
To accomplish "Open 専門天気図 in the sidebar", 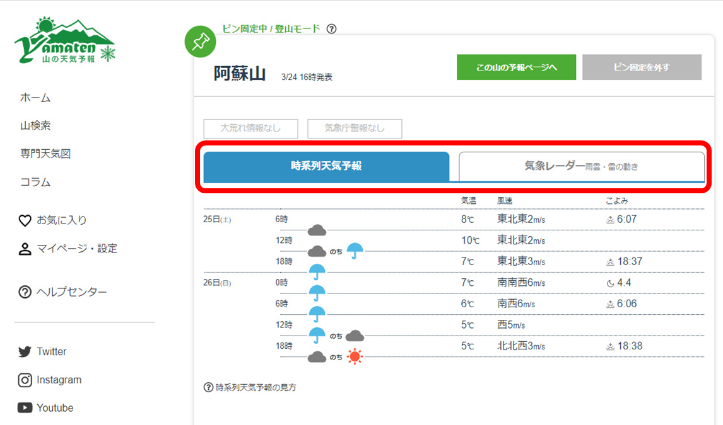I will [45, 154].
